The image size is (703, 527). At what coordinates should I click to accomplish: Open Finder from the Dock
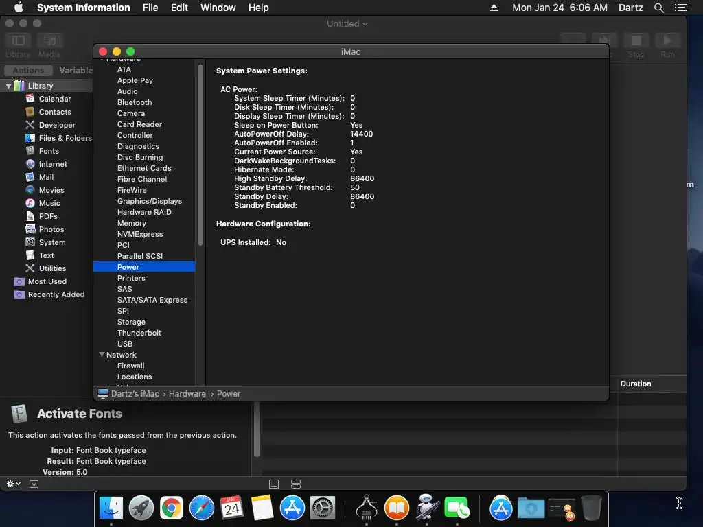[111, 508]
